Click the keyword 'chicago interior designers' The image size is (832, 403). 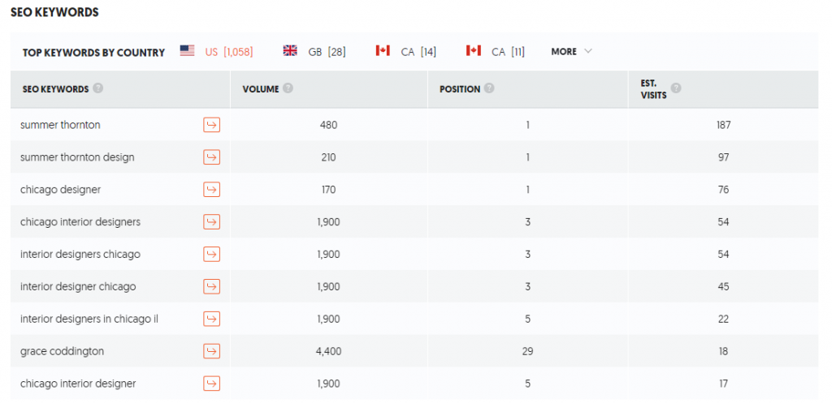tap(80, 222)
